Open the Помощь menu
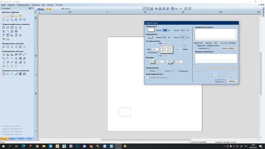Image resolution: width=265 pixels, height=149 pixels. [59, 5]
